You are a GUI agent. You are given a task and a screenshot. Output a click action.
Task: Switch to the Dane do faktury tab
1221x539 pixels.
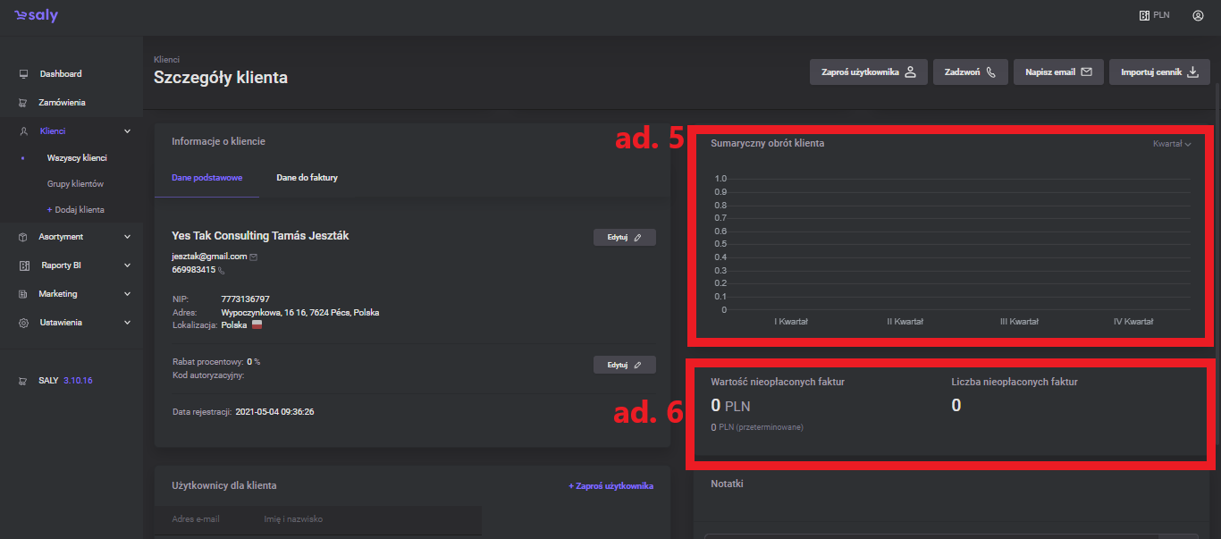307,178
